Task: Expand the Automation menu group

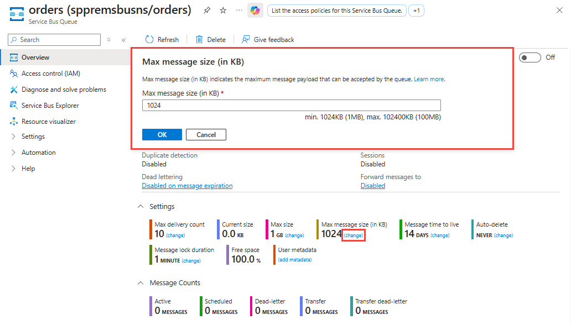Action: (x=13, y=152)
